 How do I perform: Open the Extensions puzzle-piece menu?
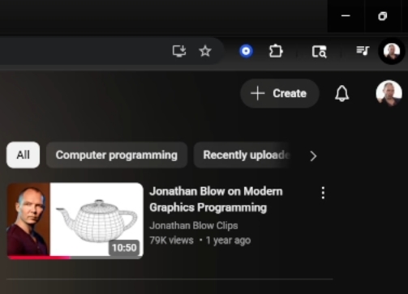tap(276, 51)
